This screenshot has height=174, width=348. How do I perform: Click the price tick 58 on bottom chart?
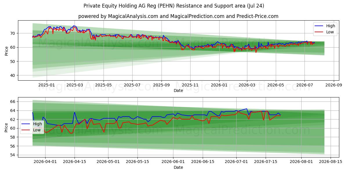13,137
